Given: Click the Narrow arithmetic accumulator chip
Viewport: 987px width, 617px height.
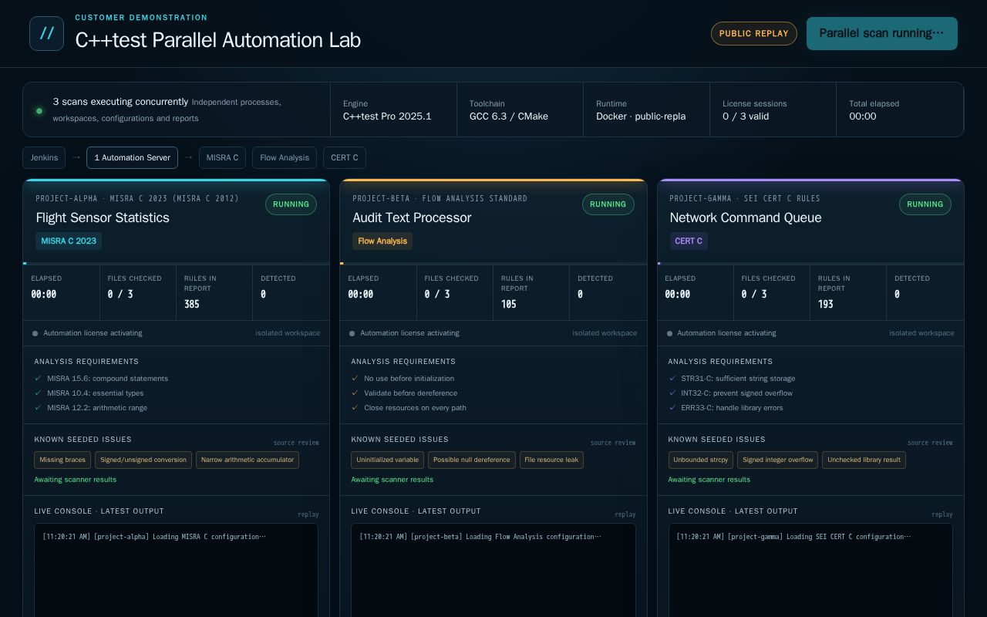Looking at the screenshot, I should 248,460.
